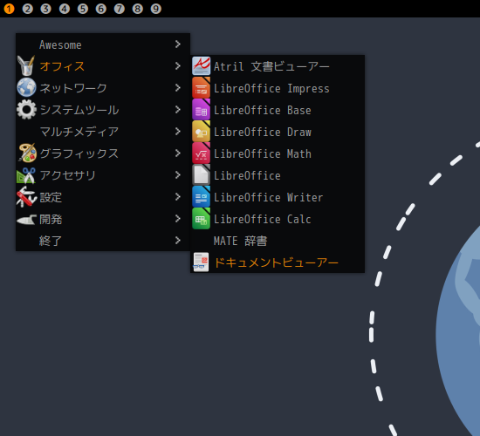Open the マルチメディア menu entry

pyautogui.click(x=103, y=132)
